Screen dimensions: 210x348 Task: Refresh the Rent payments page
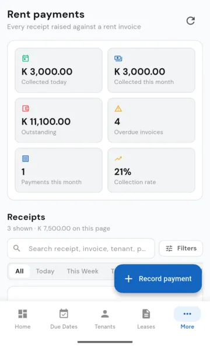click(191, 21)
